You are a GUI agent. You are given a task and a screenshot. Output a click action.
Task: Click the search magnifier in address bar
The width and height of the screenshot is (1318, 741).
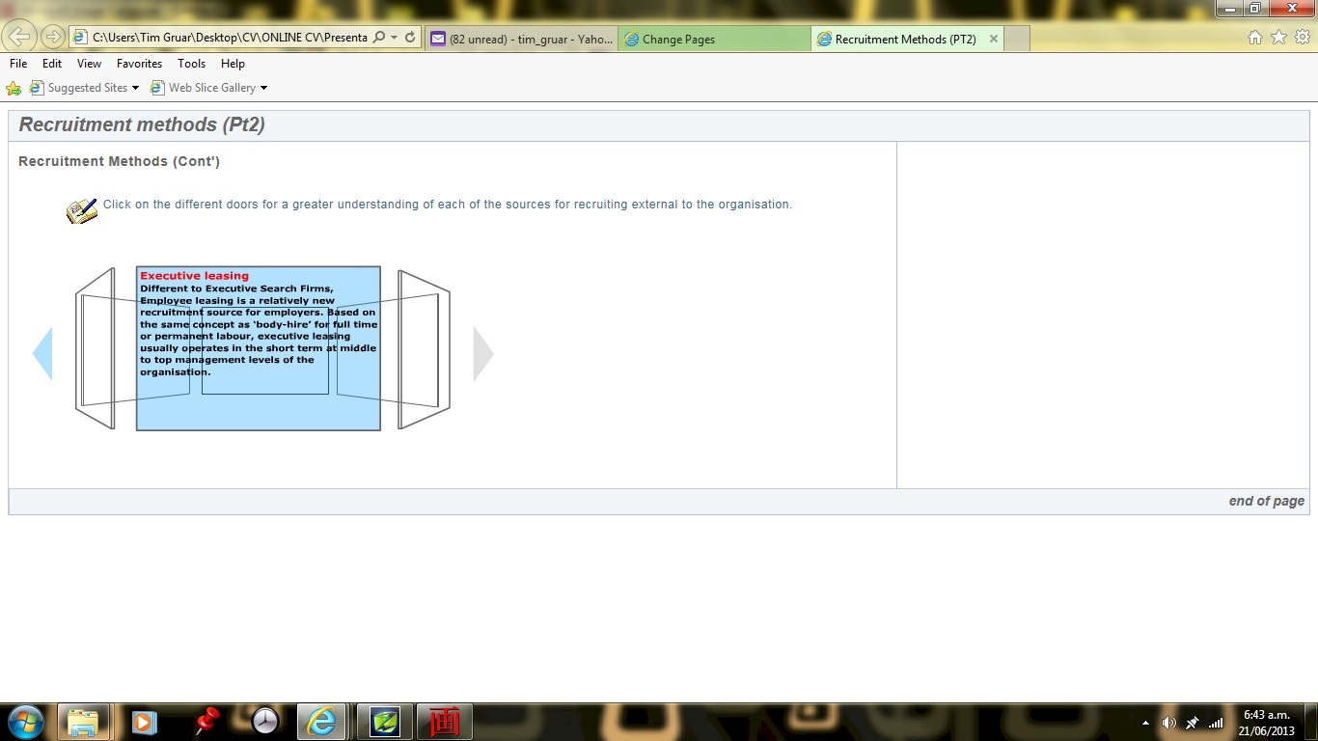(379, 38)
